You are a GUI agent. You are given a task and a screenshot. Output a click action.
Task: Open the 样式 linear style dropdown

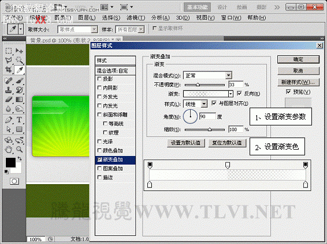(204, 104)
